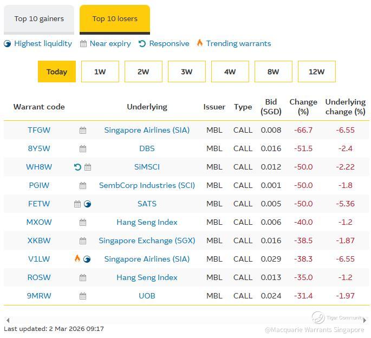Open Singapore Exchange (SGX) underlying link
This screenshot has height=338, width=371.
(x=147, y=240)
